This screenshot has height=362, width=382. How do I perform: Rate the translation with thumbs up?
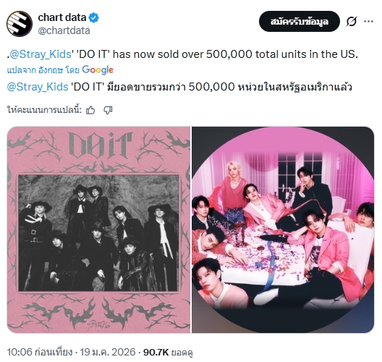click(x=90, y=110)
